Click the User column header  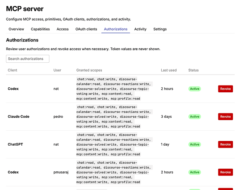click(x=57, y=70)
